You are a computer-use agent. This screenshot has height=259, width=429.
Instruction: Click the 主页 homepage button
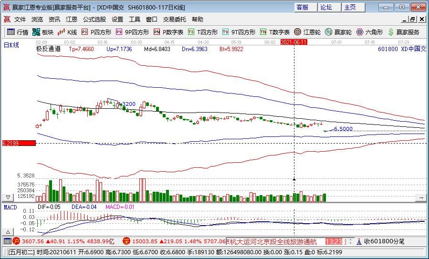click(x=354, y=7)
